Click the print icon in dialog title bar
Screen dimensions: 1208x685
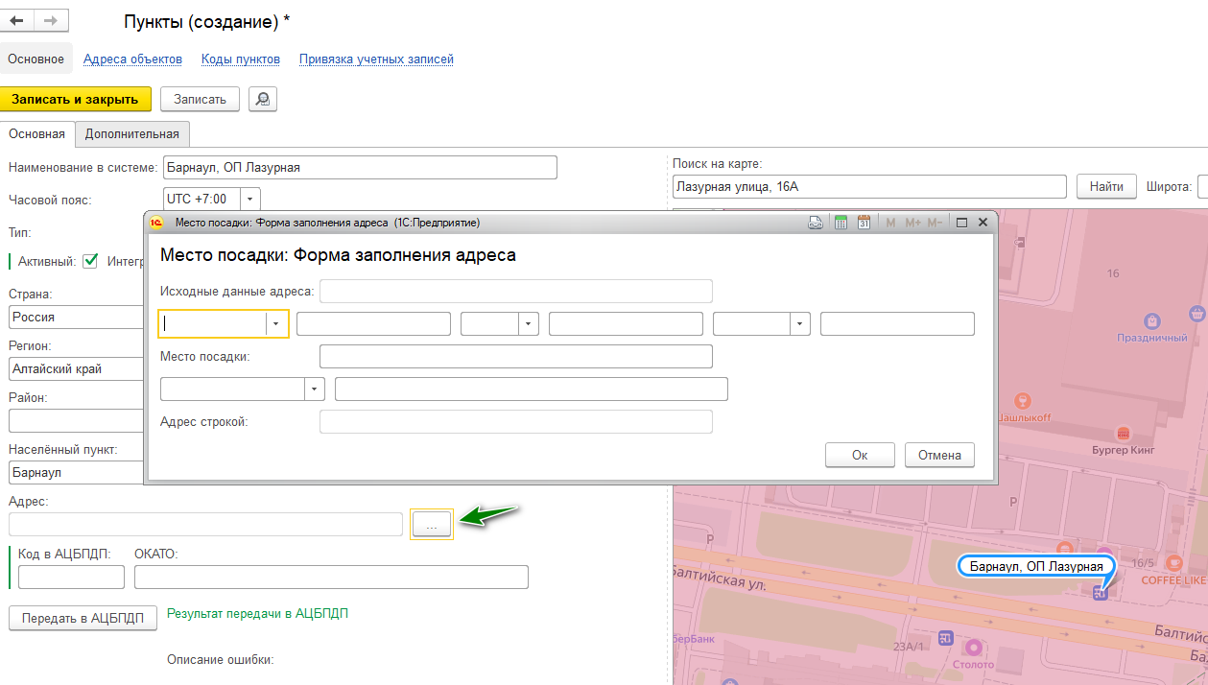816,223
